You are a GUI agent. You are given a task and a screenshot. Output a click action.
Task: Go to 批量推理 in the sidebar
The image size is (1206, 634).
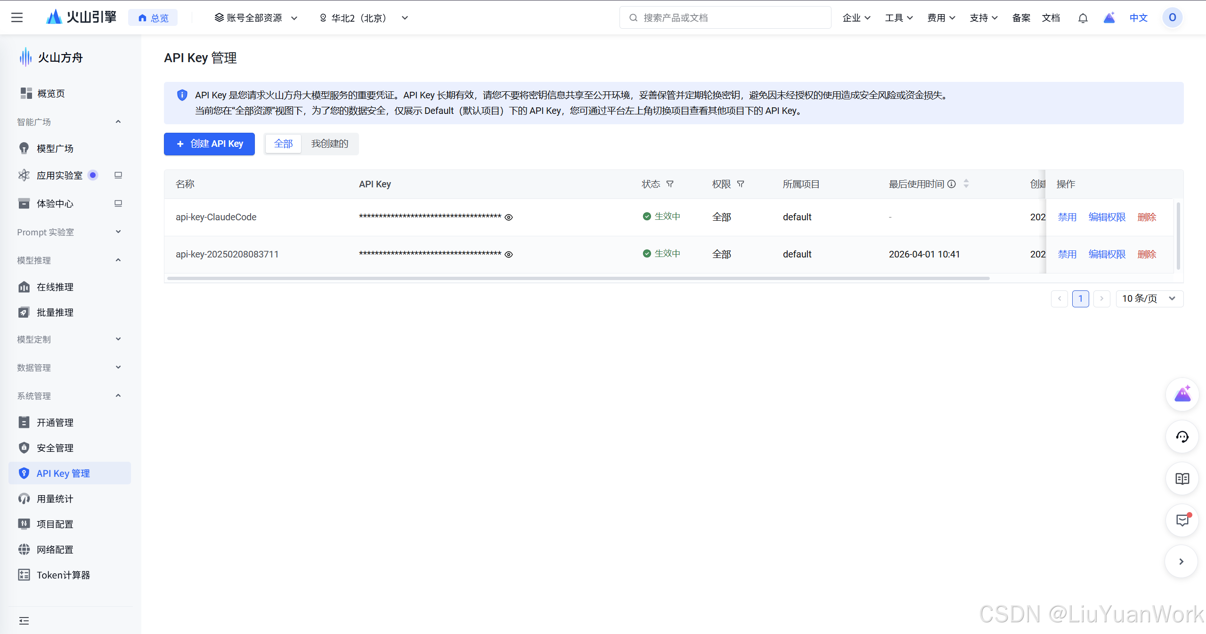tap(55, 313)
